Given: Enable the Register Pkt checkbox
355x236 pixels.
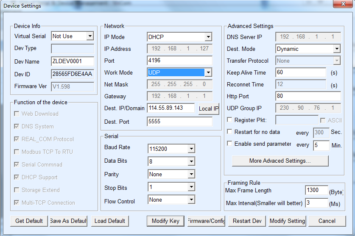Looking at the screenshot, I should (x=230, y=120).
